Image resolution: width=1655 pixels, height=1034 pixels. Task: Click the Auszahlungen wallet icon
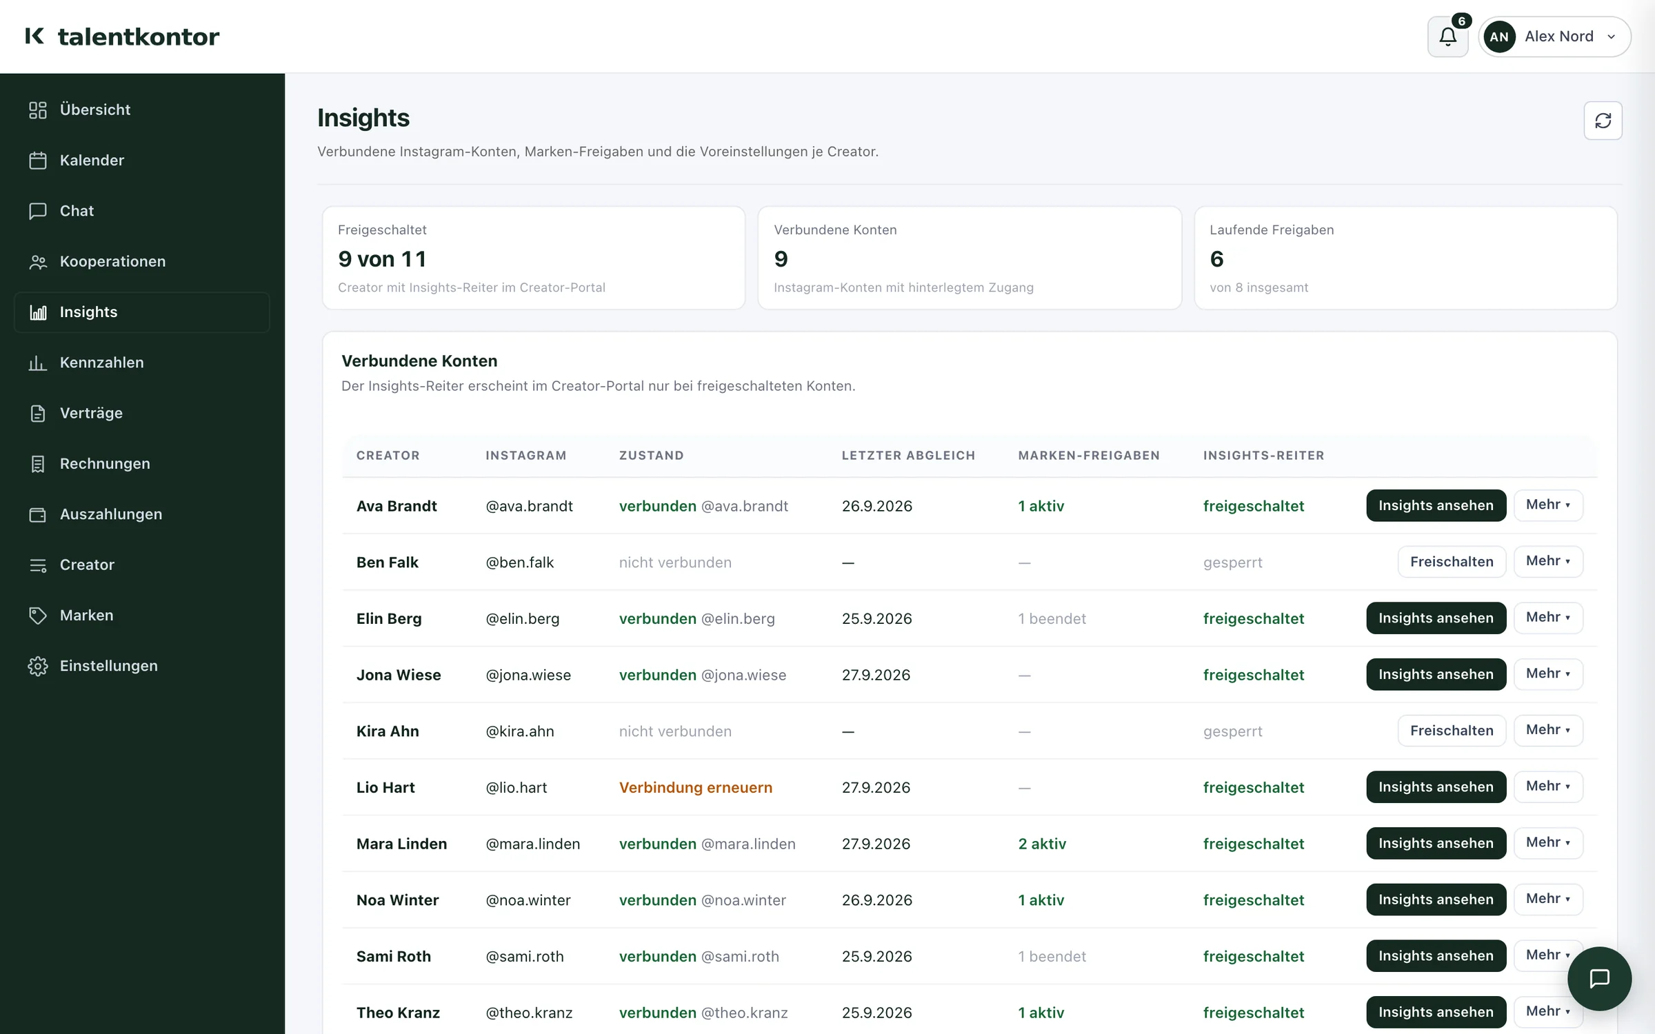click(x=38, y=514)
